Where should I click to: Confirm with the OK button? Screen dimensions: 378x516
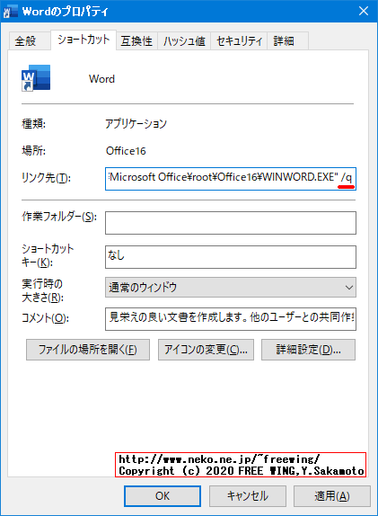tap(163, 496)
